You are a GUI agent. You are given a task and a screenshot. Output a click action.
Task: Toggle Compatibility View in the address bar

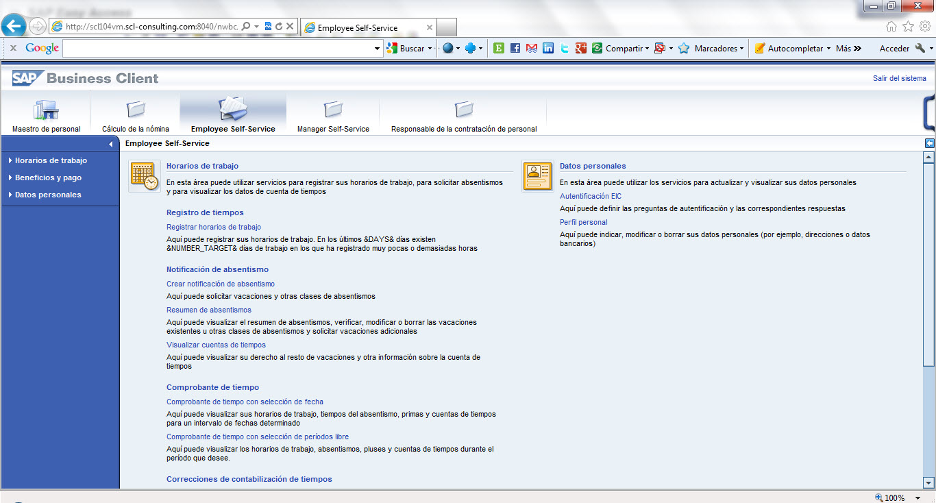coord(267,26)
